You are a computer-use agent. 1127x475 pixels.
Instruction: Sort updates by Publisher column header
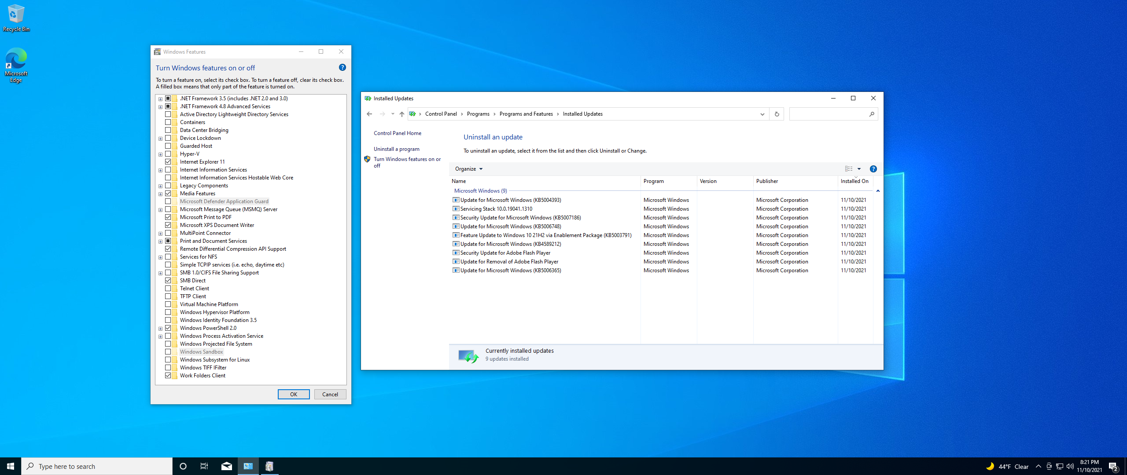pyautogui.click(x=795, y=181)
